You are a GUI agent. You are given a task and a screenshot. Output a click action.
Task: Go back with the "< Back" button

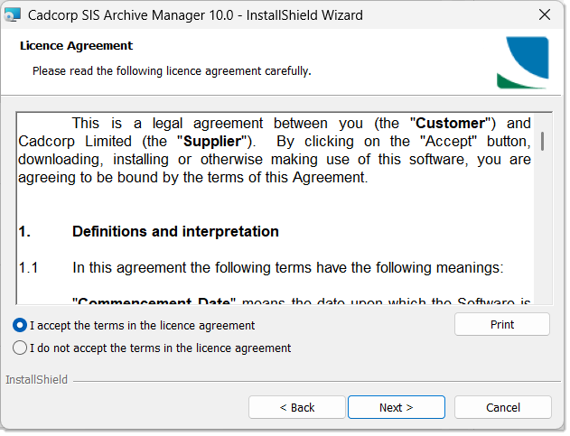(x=296, y=408)
